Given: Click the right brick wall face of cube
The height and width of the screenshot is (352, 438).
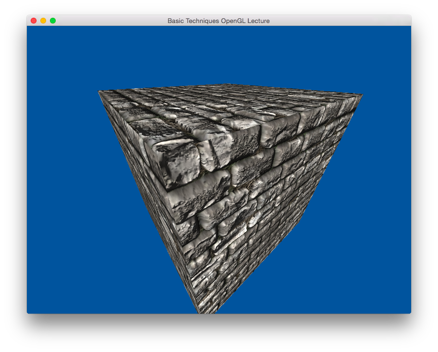Looking at the screenshot, I should tap(259, 201).
